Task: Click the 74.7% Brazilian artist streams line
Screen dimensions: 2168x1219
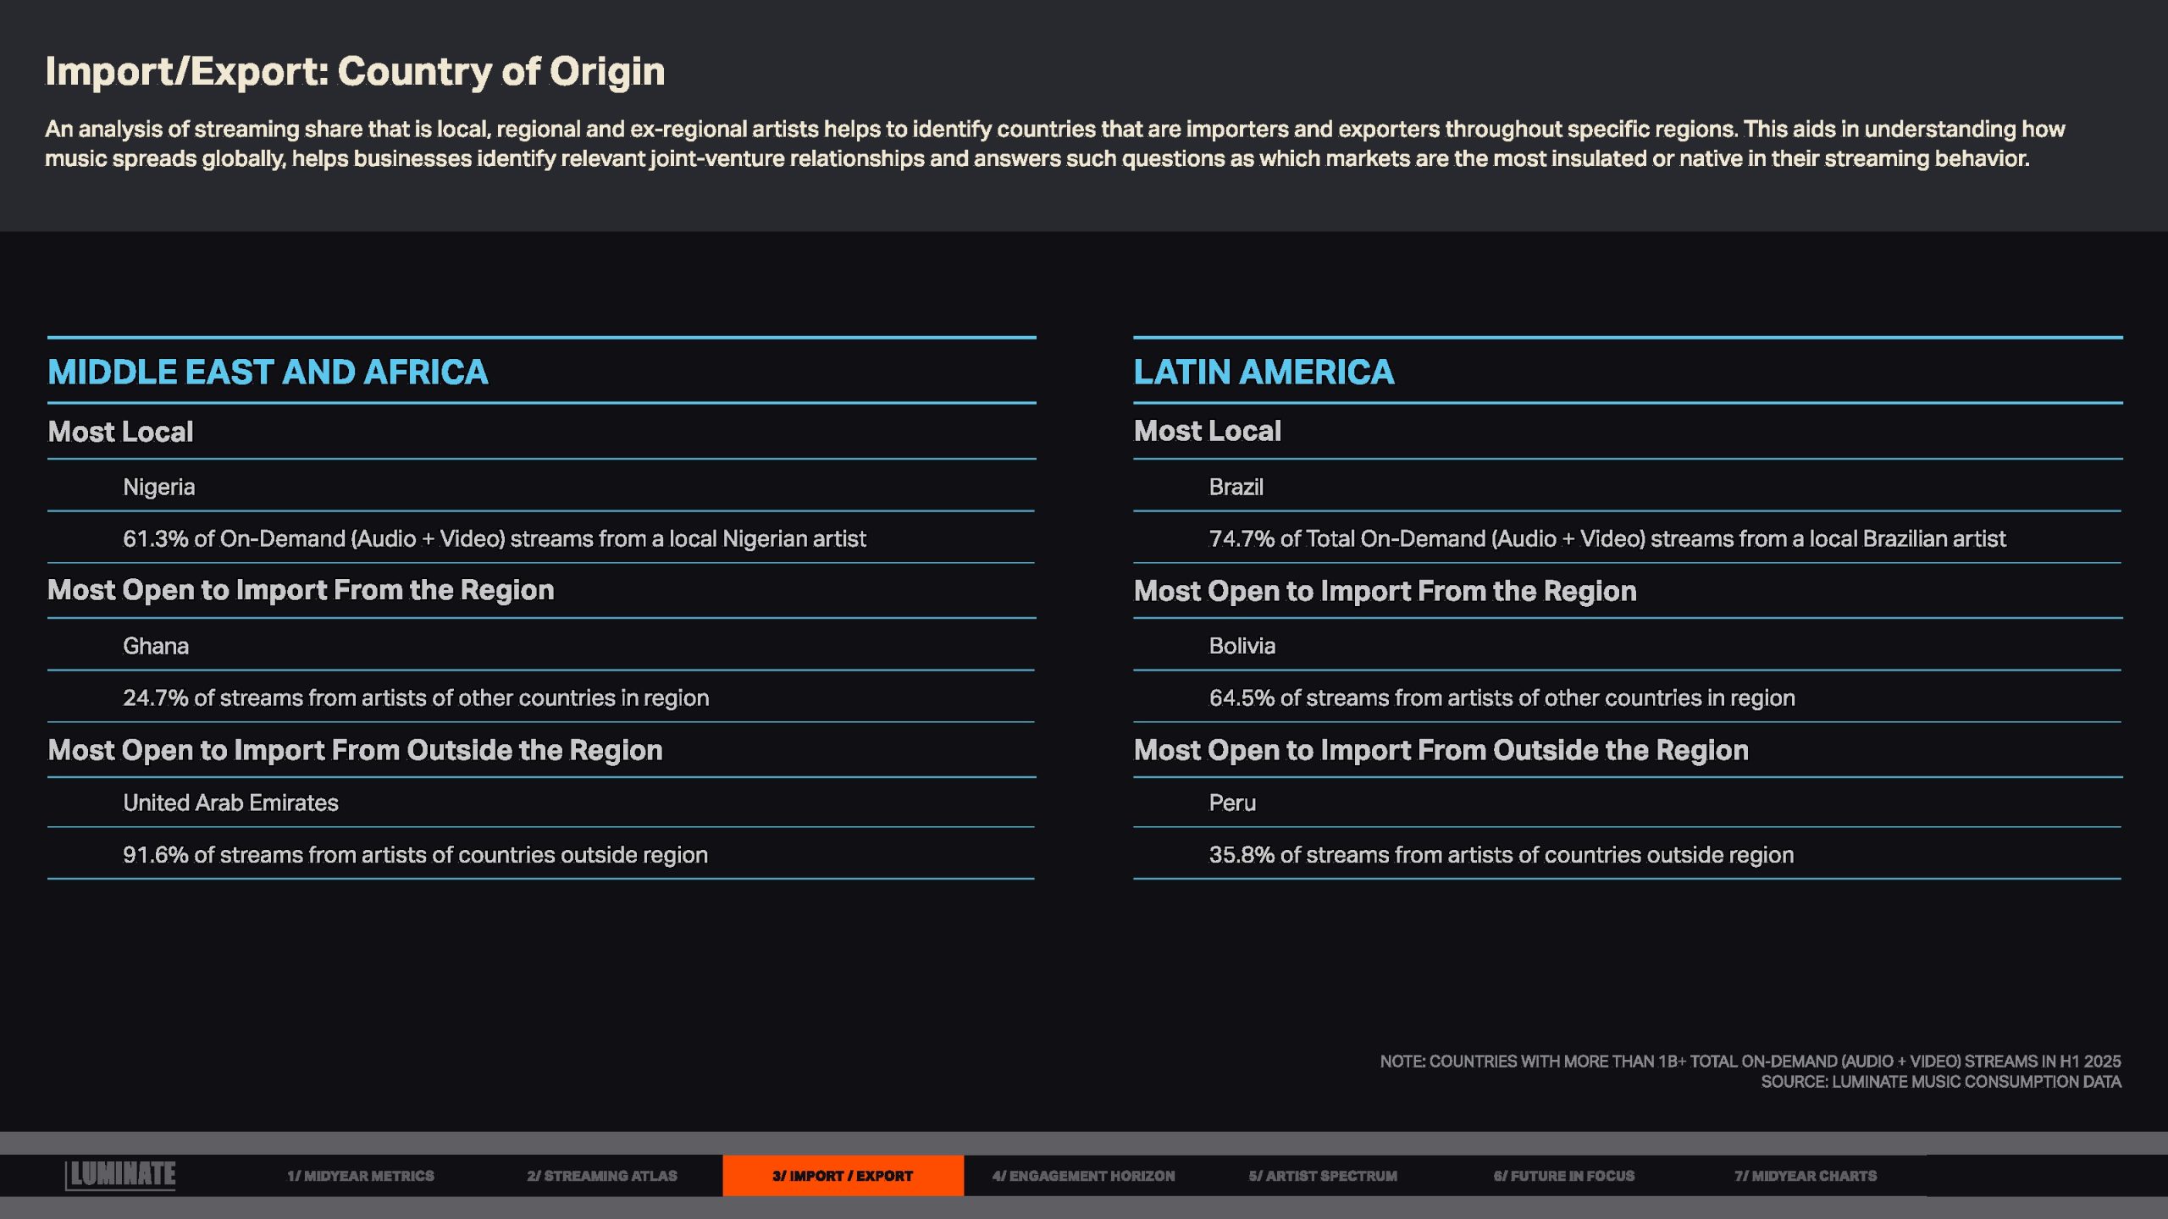Action: (1607, 538)
